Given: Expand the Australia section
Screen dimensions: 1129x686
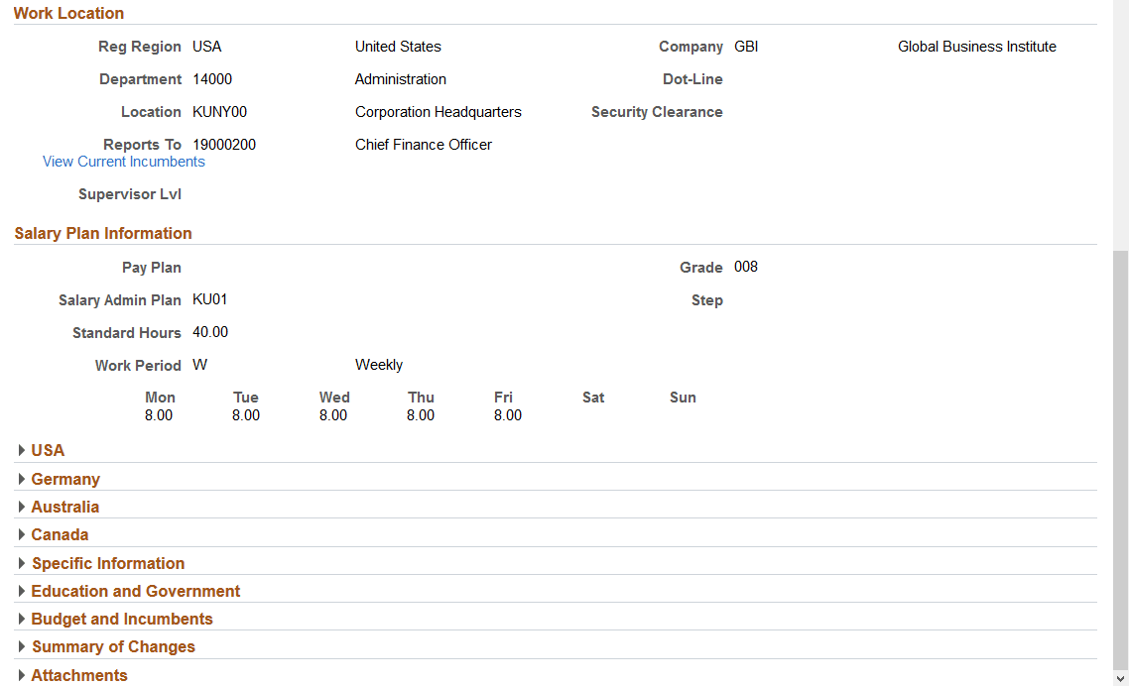Looking at the screenshot, I should tap(64, 507).
